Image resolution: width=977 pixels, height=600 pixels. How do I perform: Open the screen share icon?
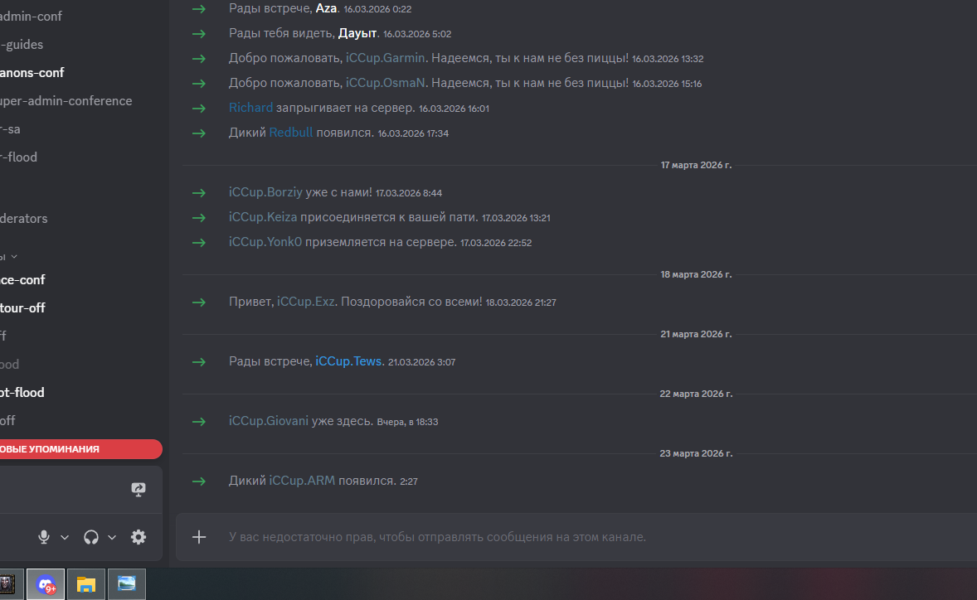click(139, 490)
